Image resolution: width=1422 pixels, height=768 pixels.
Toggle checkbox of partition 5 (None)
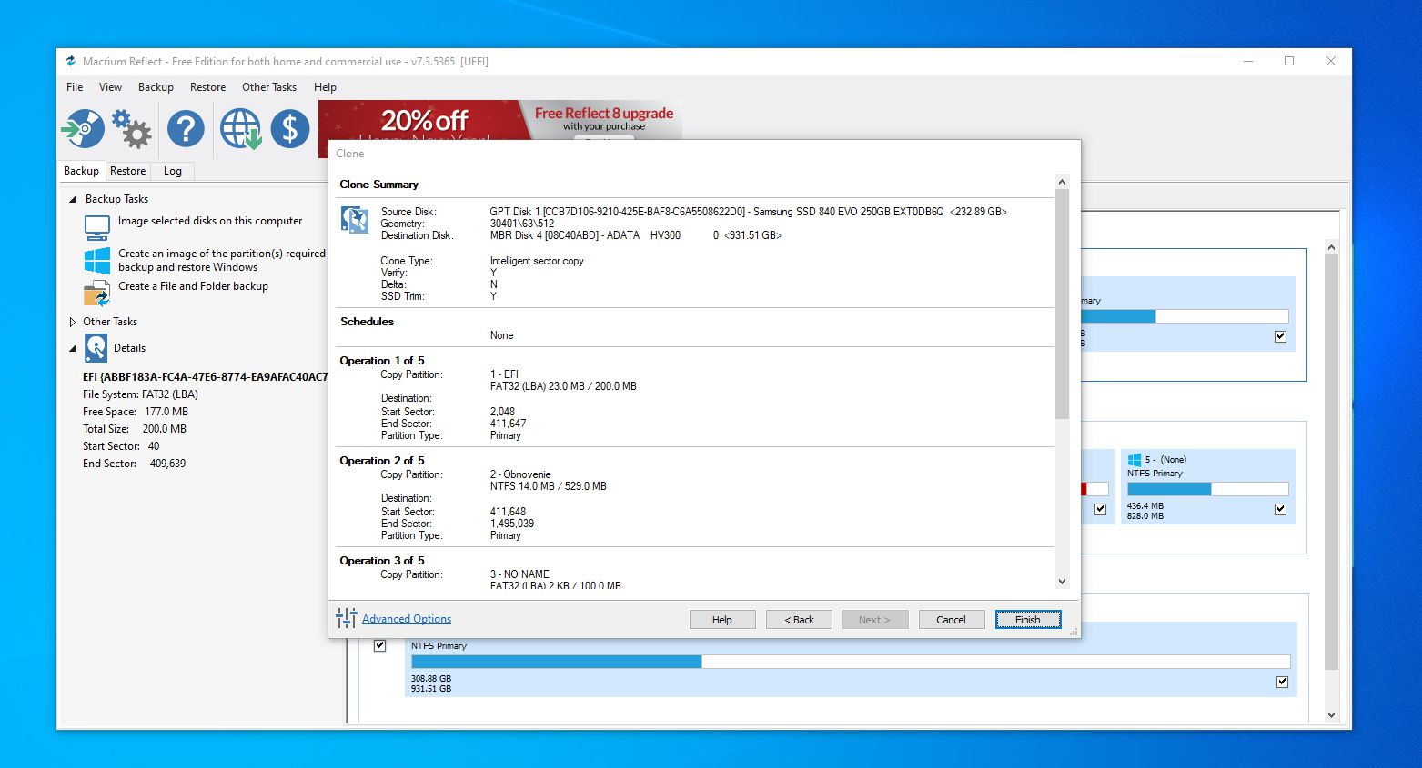pyautogui.click(x=1281, y=509)
